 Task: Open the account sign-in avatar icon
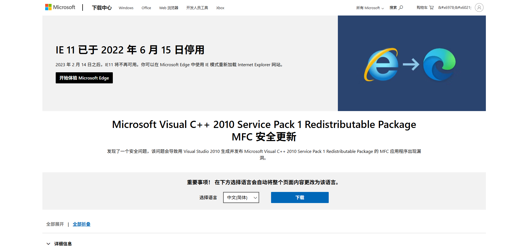point(479,7)
